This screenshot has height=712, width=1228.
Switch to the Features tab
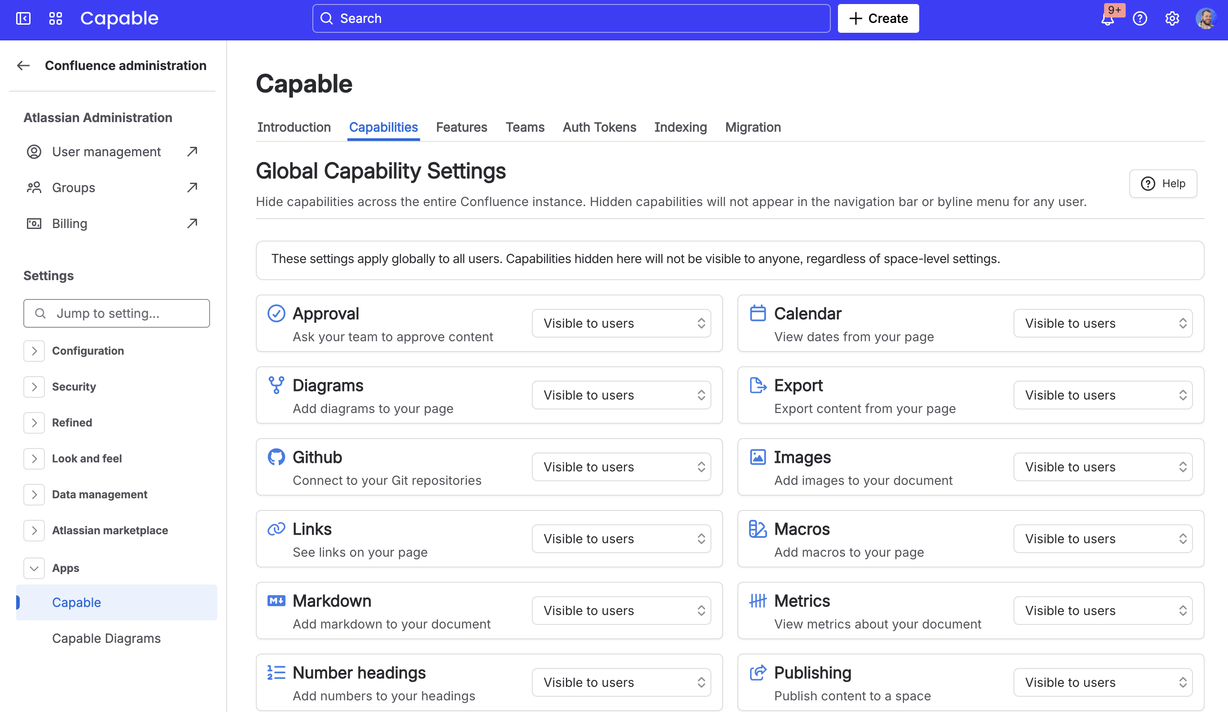(x=461, y=127)
